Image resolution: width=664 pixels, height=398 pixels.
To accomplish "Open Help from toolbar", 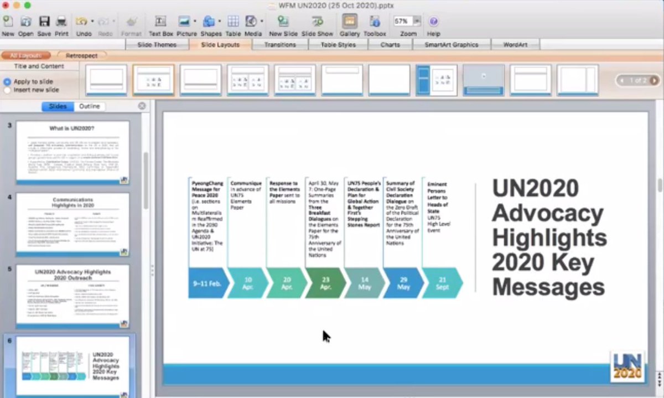I will 433,22.
